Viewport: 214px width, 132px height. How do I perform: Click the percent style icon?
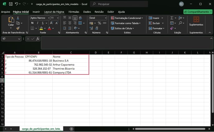point(99,23)
